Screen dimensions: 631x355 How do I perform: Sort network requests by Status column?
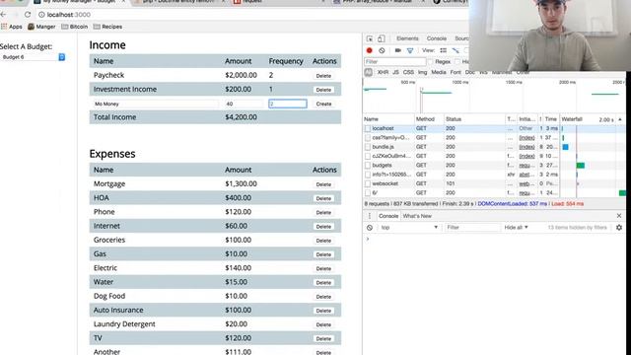474,119
